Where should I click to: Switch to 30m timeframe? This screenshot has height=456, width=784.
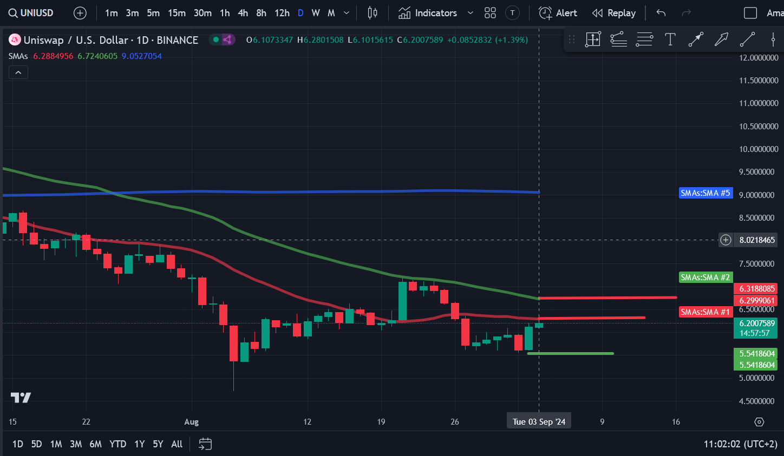[202, 13]
